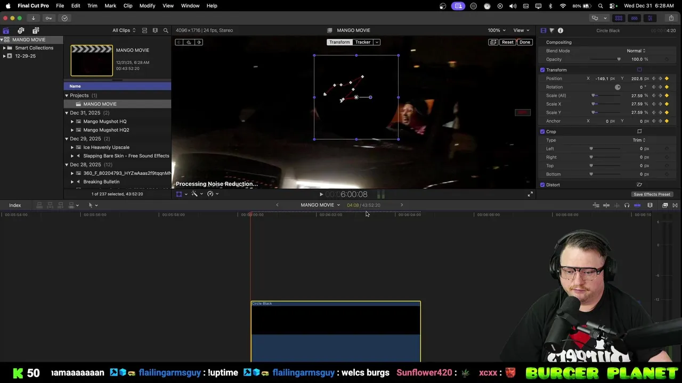Open the Color inspector triangle icon
Image resolution: width=682 pixels, height=383 pixels.
point(551,30)
